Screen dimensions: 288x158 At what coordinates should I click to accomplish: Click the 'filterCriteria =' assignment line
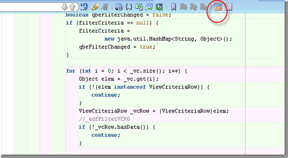point(104,31)
